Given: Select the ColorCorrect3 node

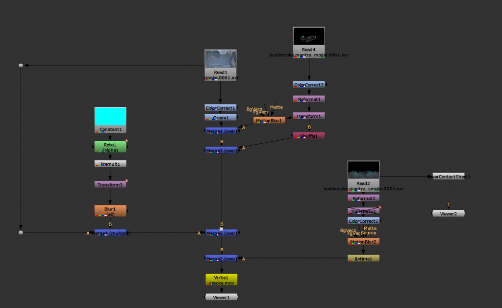Looking at the screenshot, I should (309, 84).
